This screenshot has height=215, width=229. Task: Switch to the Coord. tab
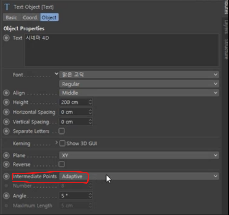pos(30,17)
